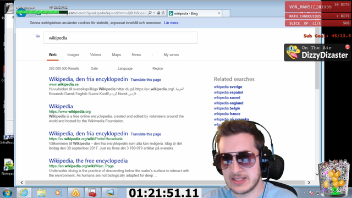Click the orange triangle app taskbar icon
Viewport: 352px width, 198px height.
click(x=75, y=193)
